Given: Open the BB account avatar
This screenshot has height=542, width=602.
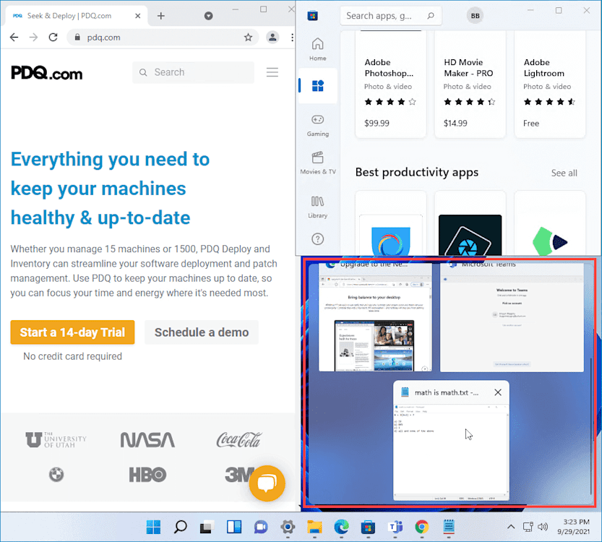Looking at the screenshot, I should click(475, 16).
